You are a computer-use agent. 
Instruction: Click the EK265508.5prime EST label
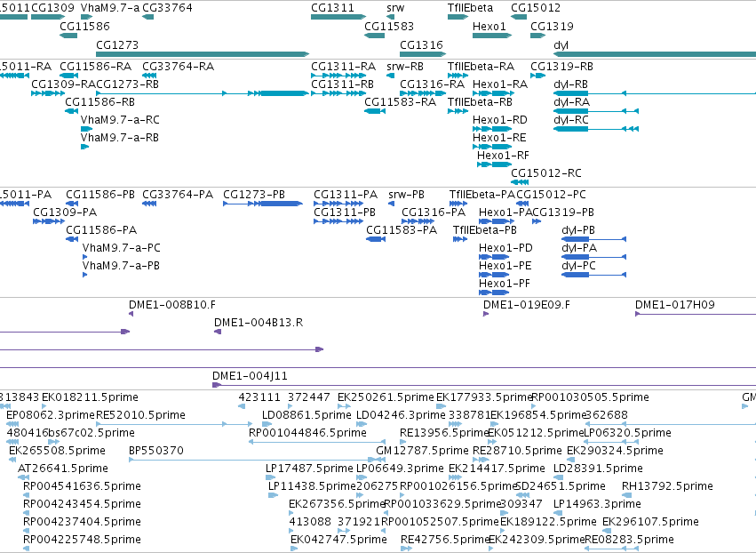[x=57, y=450]
